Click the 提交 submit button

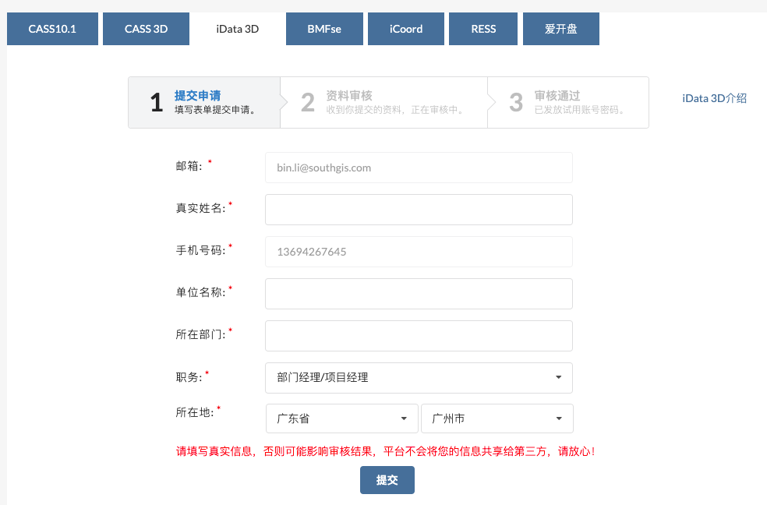click(387, 480)
